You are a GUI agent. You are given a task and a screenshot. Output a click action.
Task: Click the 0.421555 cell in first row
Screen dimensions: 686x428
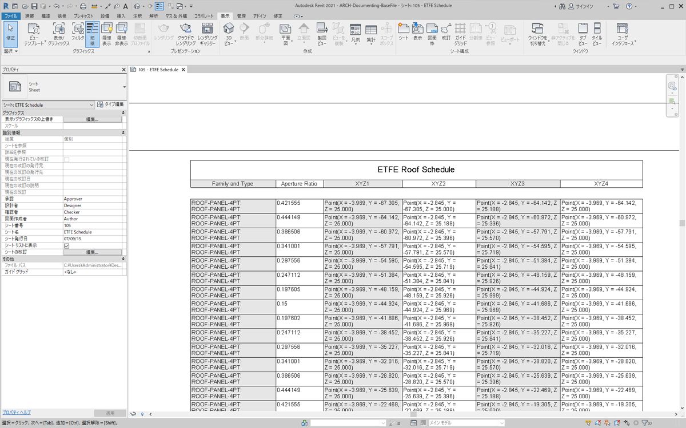click(x=300, y=206)
